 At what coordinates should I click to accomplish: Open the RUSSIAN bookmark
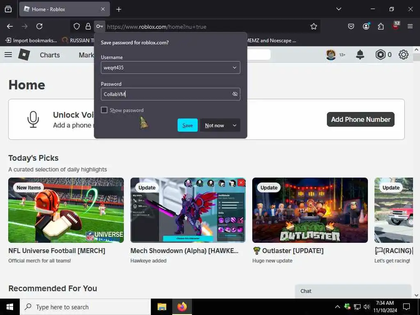(x=78, y=41)
